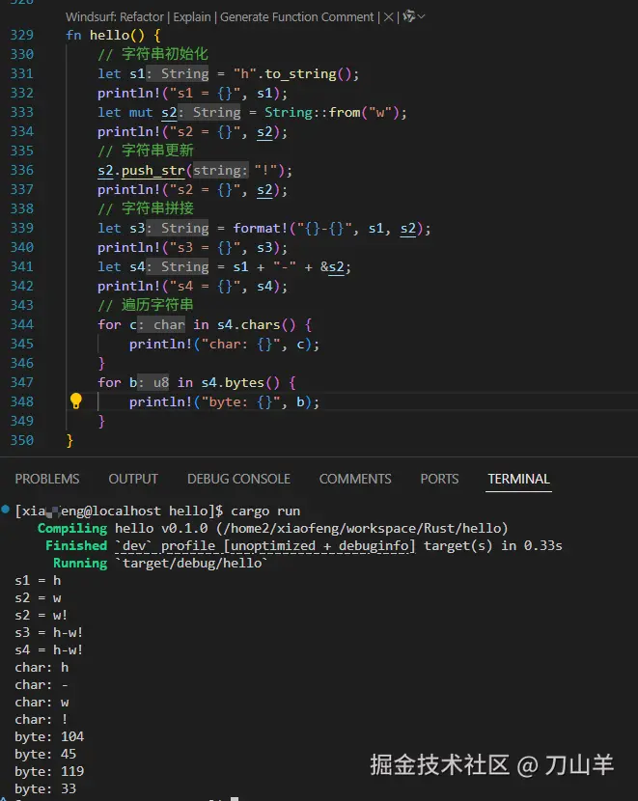Switch to the PORTS tab

(439, 479)
